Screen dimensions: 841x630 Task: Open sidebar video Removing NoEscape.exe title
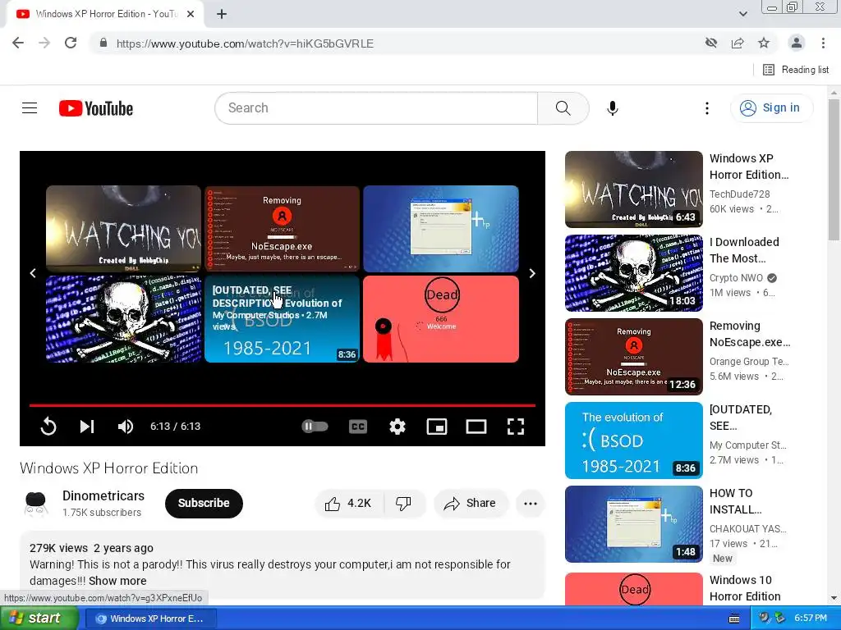750,334
